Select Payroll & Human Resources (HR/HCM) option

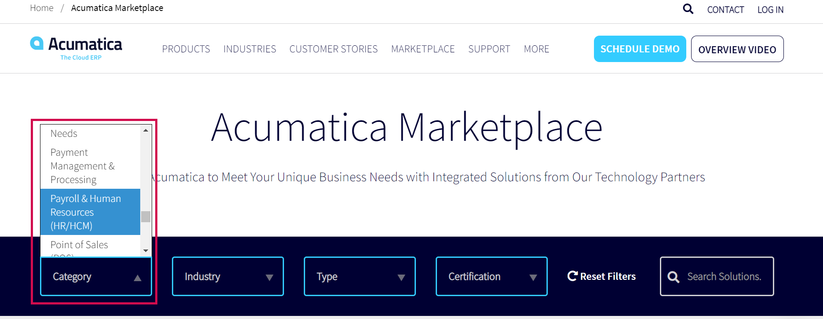tap(90, 212)
